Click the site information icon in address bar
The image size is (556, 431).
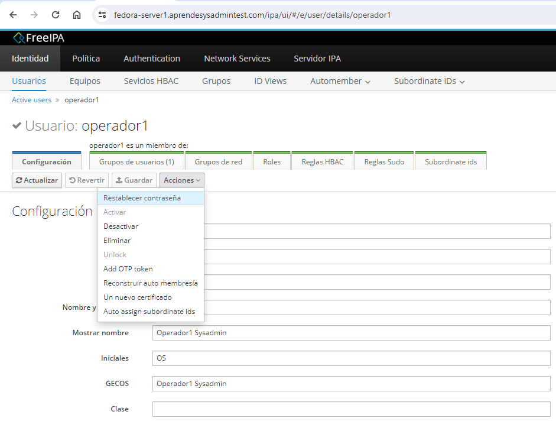point(102,15)
